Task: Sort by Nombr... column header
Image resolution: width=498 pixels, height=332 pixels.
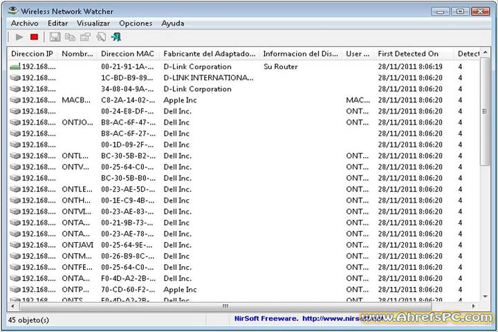Action: [x=77, y=54]
